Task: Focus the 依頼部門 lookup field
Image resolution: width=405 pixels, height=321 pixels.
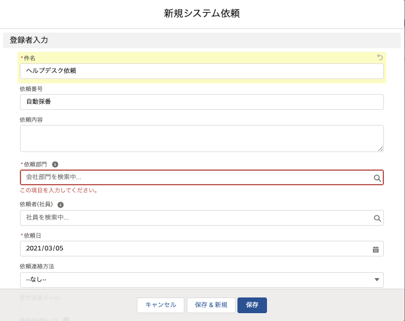Action: (x=202, y=177)
